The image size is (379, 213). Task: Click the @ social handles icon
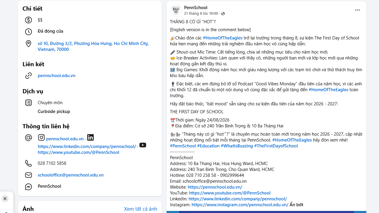(x=28, y=138)
